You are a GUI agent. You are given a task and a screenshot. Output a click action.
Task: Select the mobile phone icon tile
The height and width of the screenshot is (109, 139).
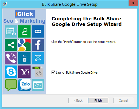(24, 58)
